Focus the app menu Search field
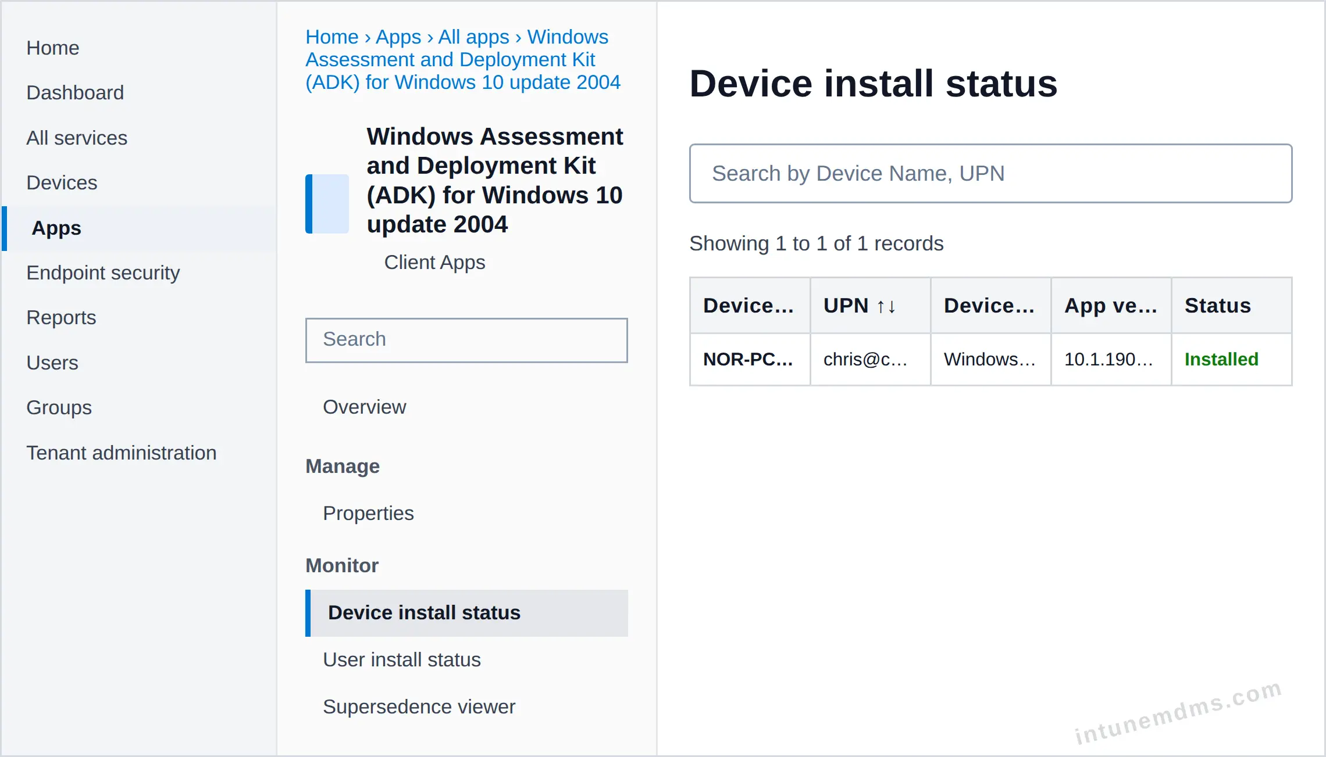This screenshot has width=1326, height=757. point(466,340)
